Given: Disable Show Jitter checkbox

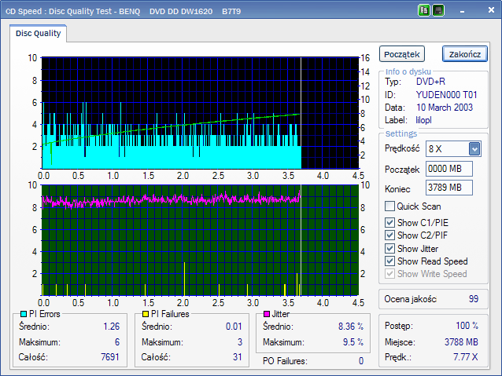Looking at the screenshot, I should click(389, 248).
